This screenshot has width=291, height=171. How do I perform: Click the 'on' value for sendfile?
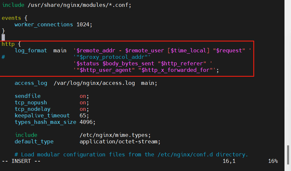pyautogui.click(x=83, y=96)
